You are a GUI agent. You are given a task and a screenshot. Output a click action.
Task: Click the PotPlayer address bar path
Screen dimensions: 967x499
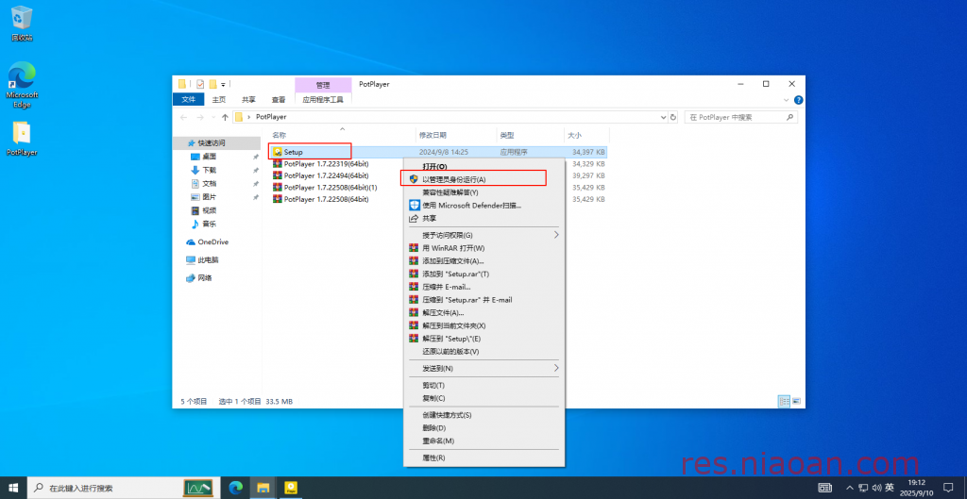pos(271,116)
